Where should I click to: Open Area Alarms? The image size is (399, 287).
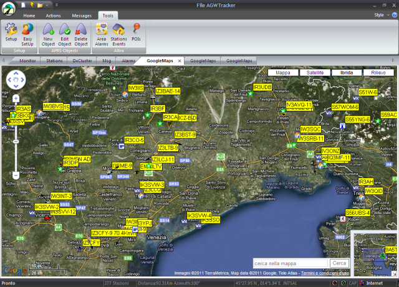(x=102, y=34)
